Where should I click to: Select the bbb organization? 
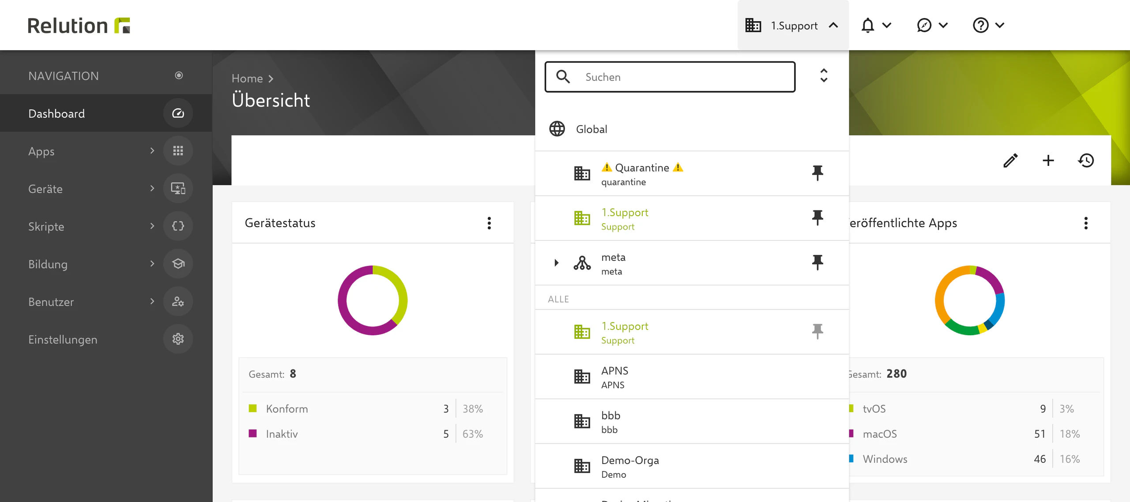click(692, 422)
